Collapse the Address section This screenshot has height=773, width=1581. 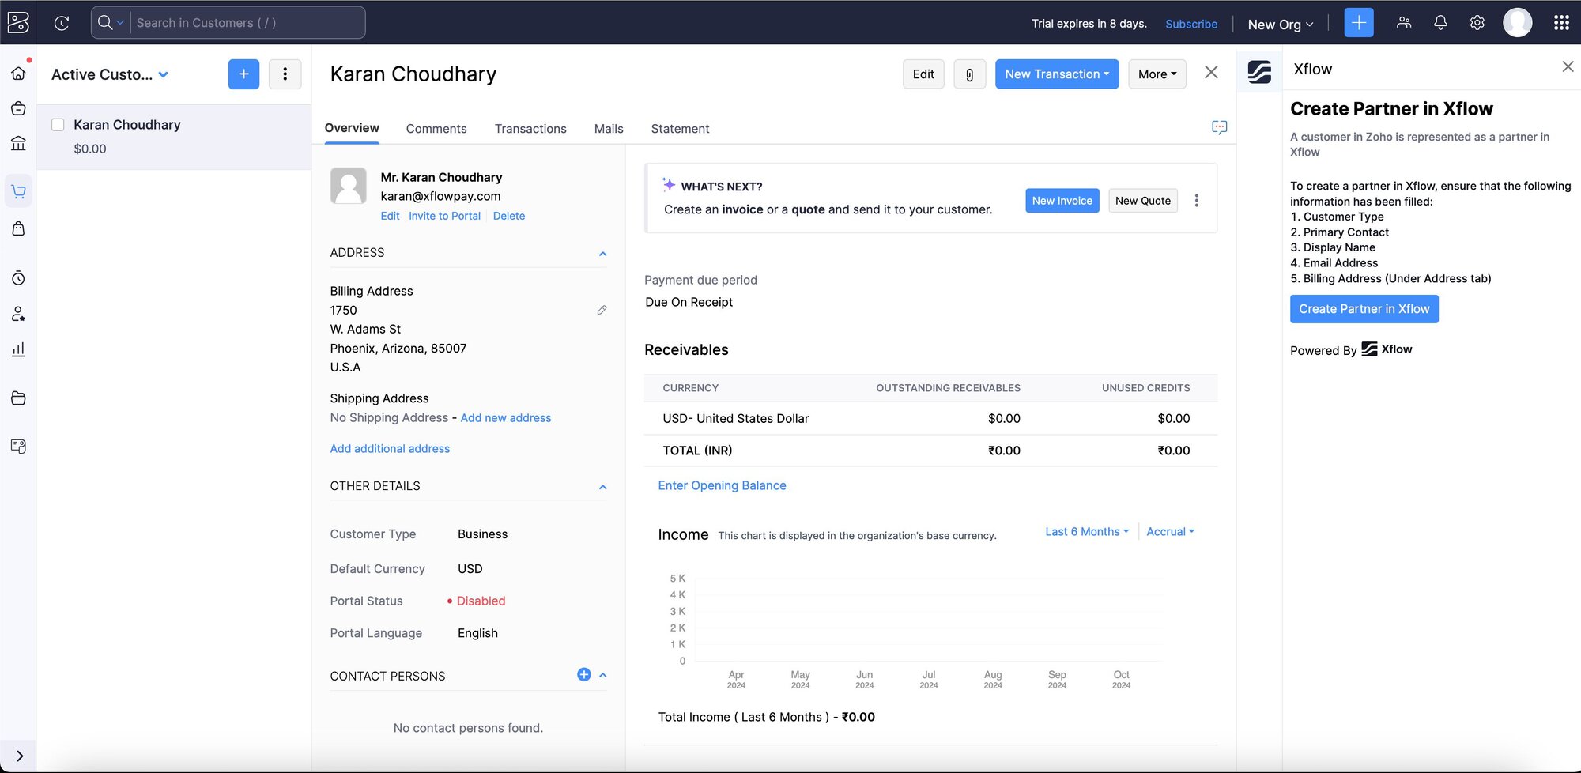[x=602, y=254]
